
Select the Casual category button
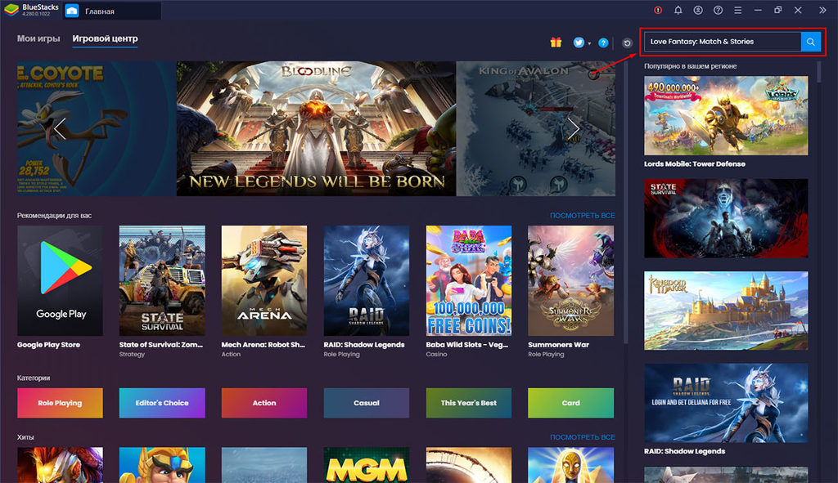366,403
